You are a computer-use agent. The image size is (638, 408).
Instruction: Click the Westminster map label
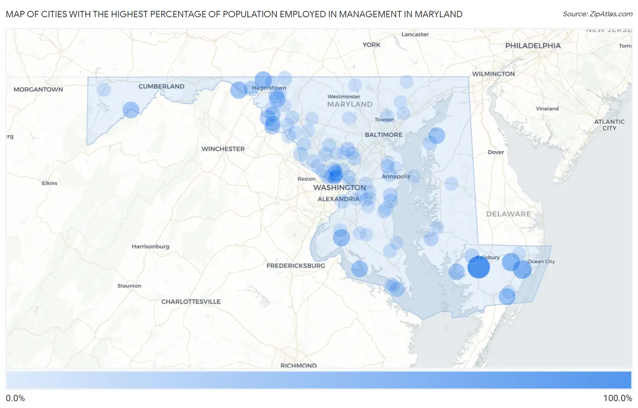point(344,97)
